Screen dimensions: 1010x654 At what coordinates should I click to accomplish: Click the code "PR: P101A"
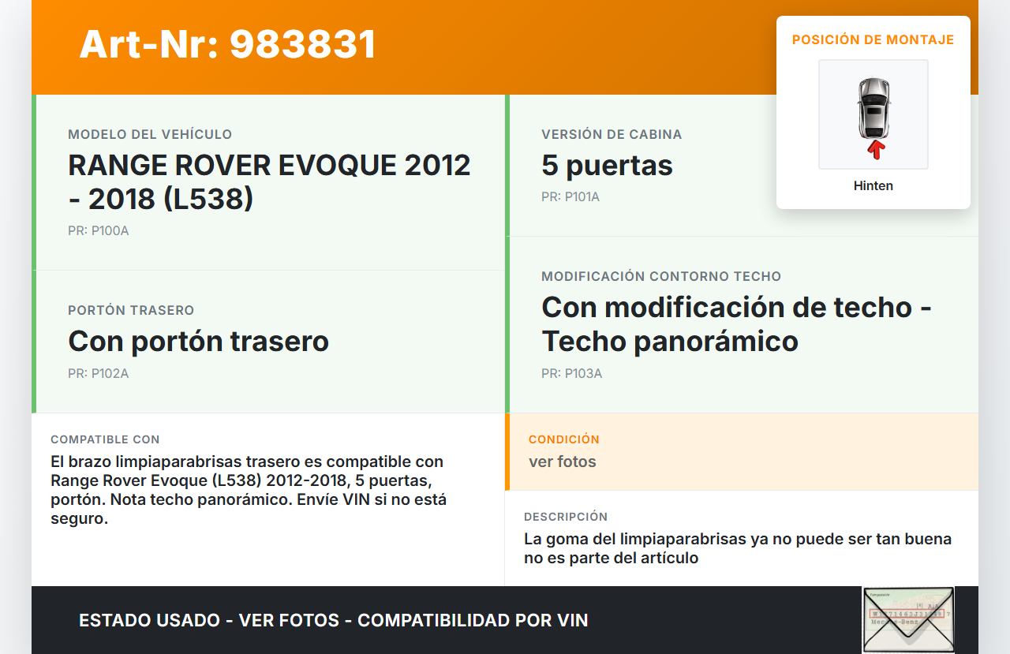coord(570,196)
